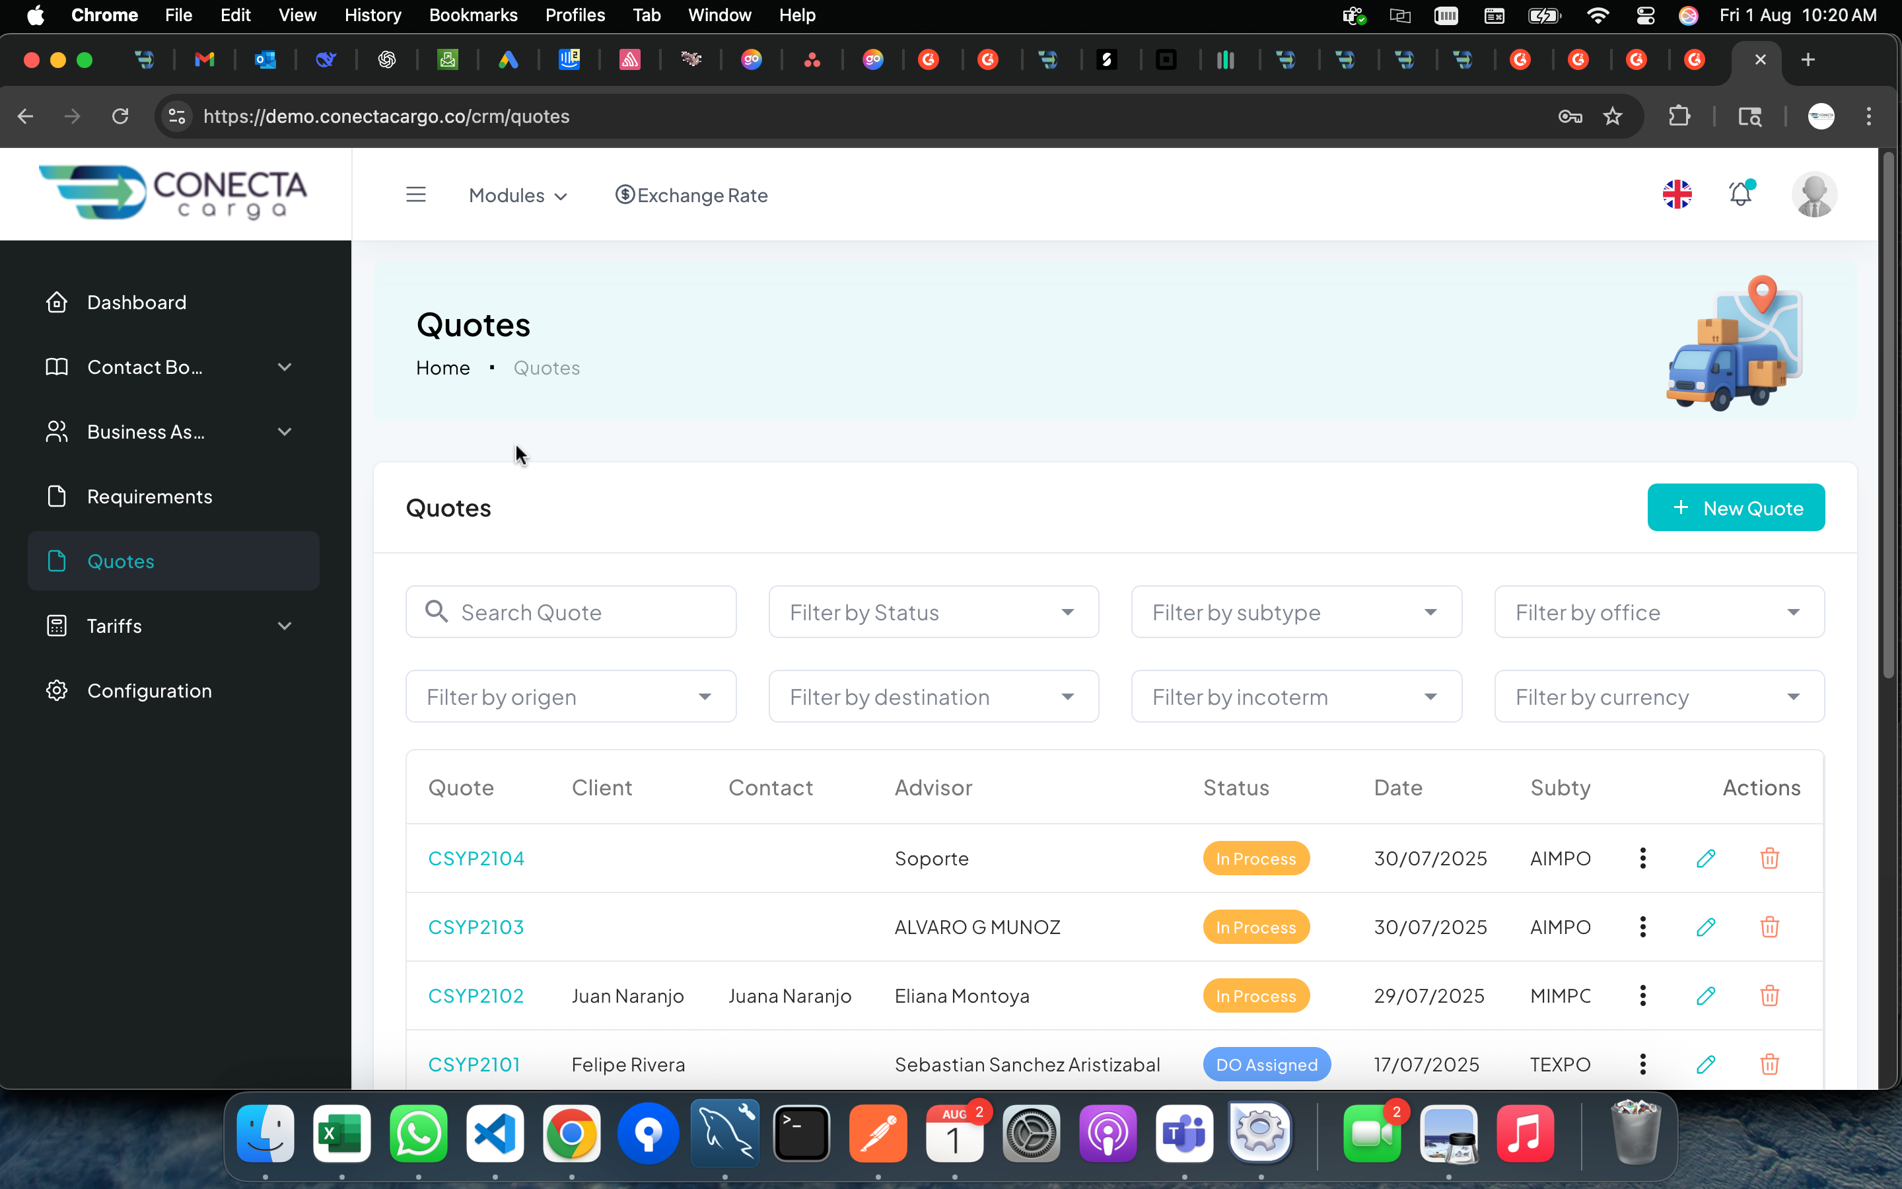Open the notifications bell
This screenshot has height=1189, width=1902.
point(1740,194)
